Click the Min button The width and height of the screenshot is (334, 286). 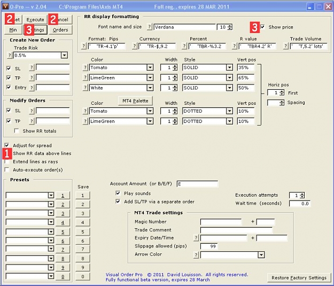(x=13, y=30)
